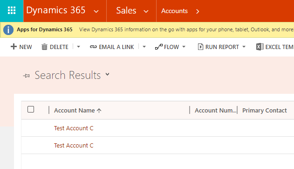The width and height of the screenshot is (294, 169).
Task: Click the RUN REPORT command label
Action: click(222, 47)
